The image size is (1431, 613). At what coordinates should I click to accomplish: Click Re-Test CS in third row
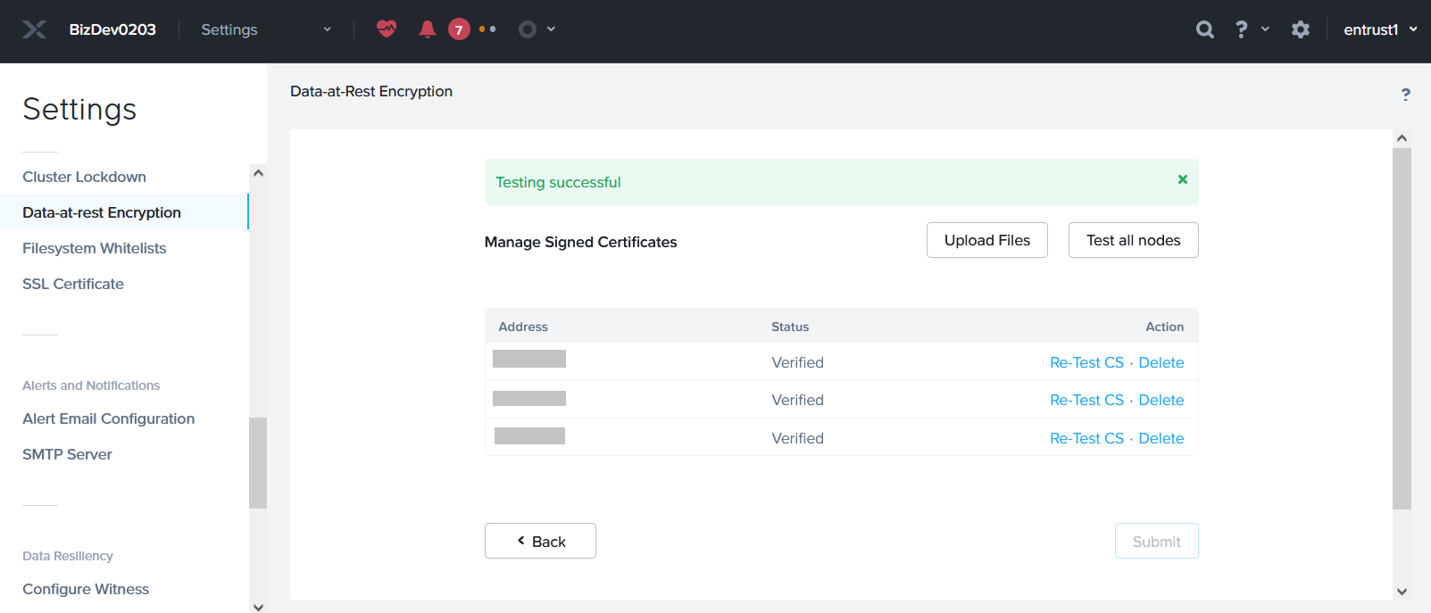coord(1086,438)
